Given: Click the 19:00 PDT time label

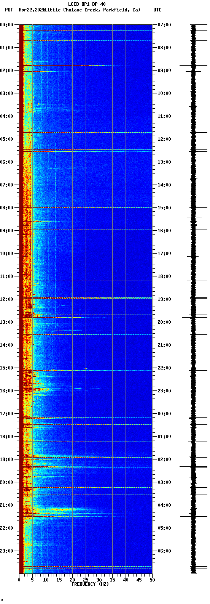Looking at the screenshot, I should tap(7, 459).
